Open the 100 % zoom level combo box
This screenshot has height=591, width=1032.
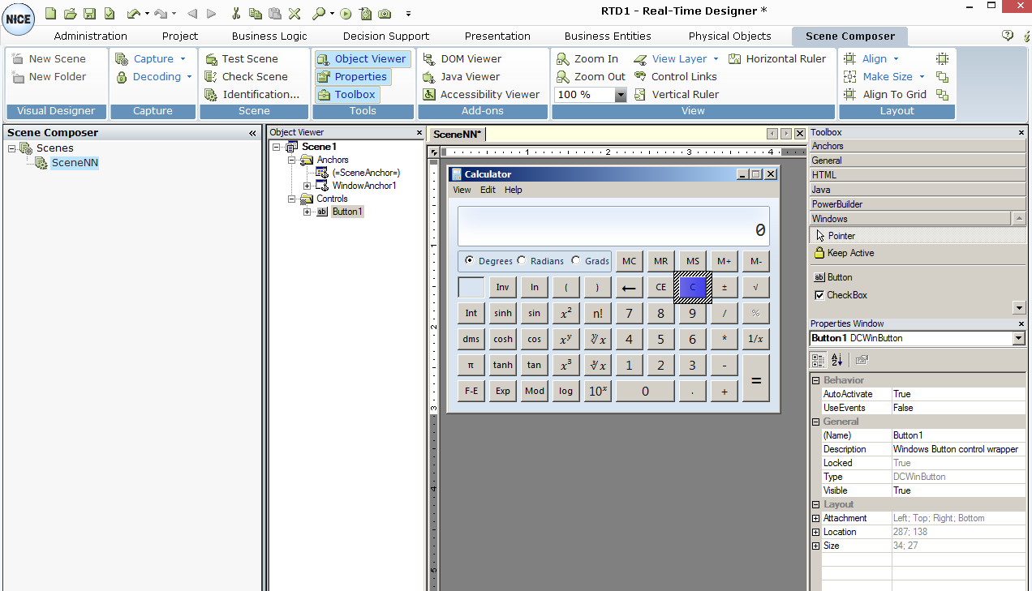coord(621,95)
